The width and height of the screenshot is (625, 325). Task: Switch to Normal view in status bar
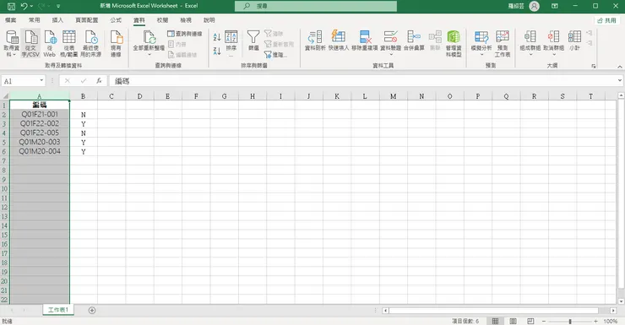[x=495, y=321]
